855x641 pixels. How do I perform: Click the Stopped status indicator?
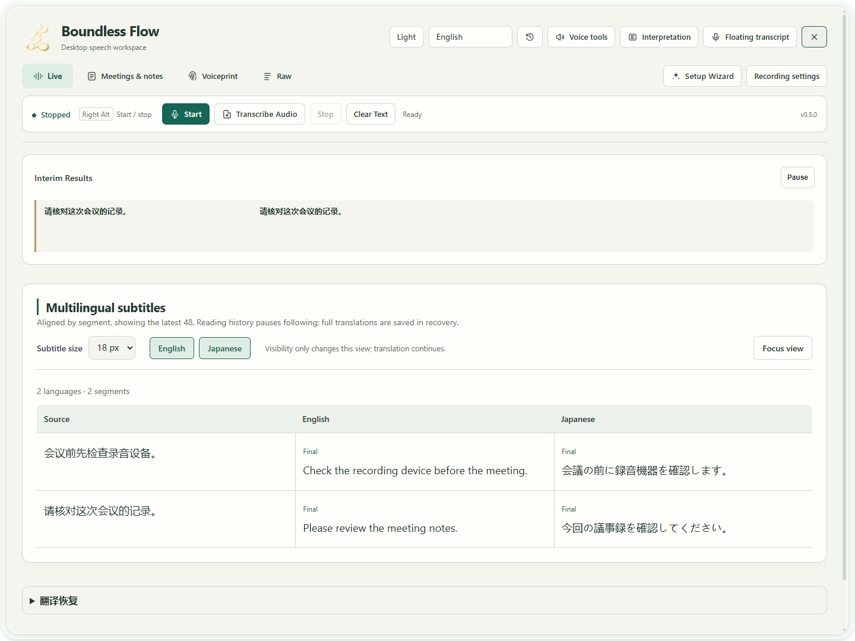click(51, 115)
